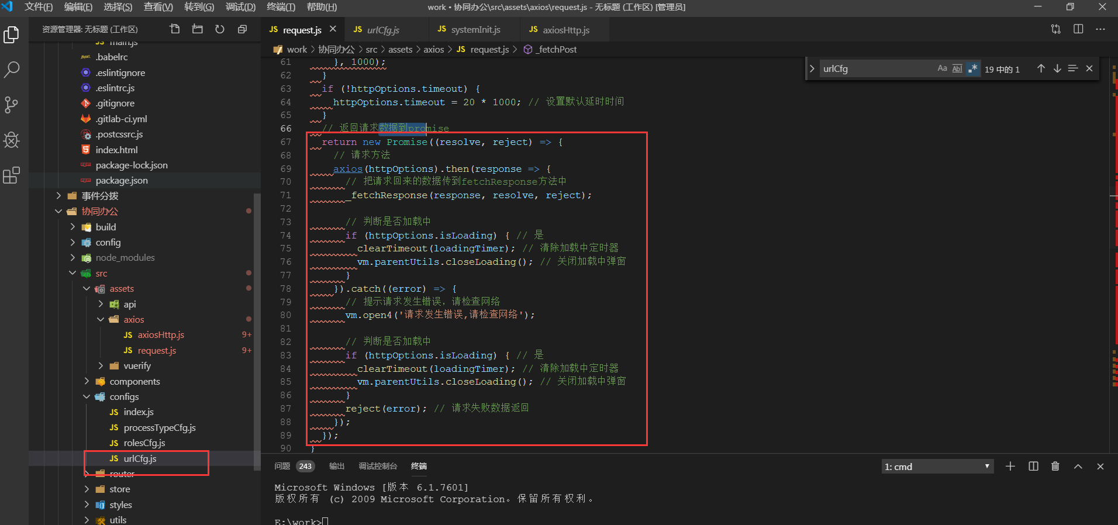Open terminal selector dropdown 1: cmd
This screenshot has width=1118, height=525.
tap(937, 467)
